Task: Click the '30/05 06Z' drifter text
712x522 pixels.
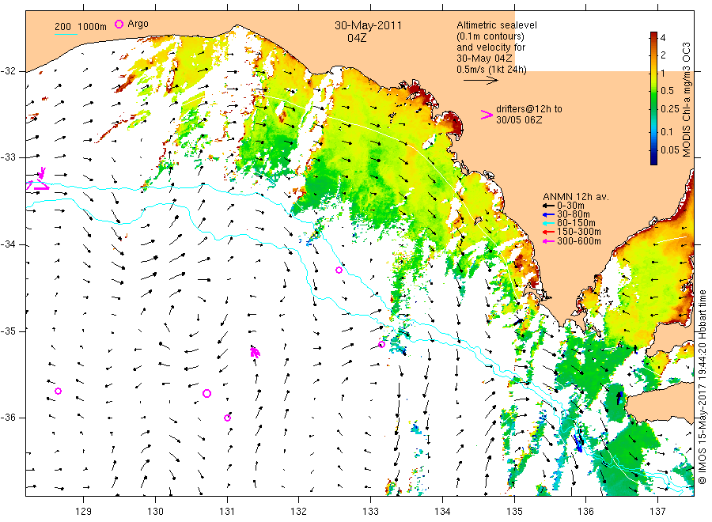Action: [519, 120]
